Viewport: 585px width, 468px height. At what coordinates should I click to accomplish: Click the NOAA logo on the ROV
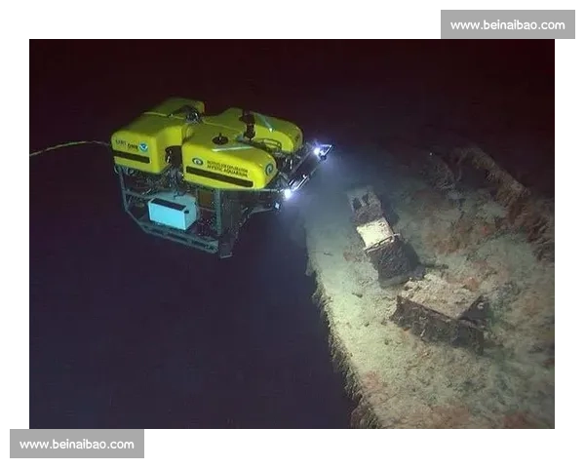pyautogui.click(x=143, y=146)
